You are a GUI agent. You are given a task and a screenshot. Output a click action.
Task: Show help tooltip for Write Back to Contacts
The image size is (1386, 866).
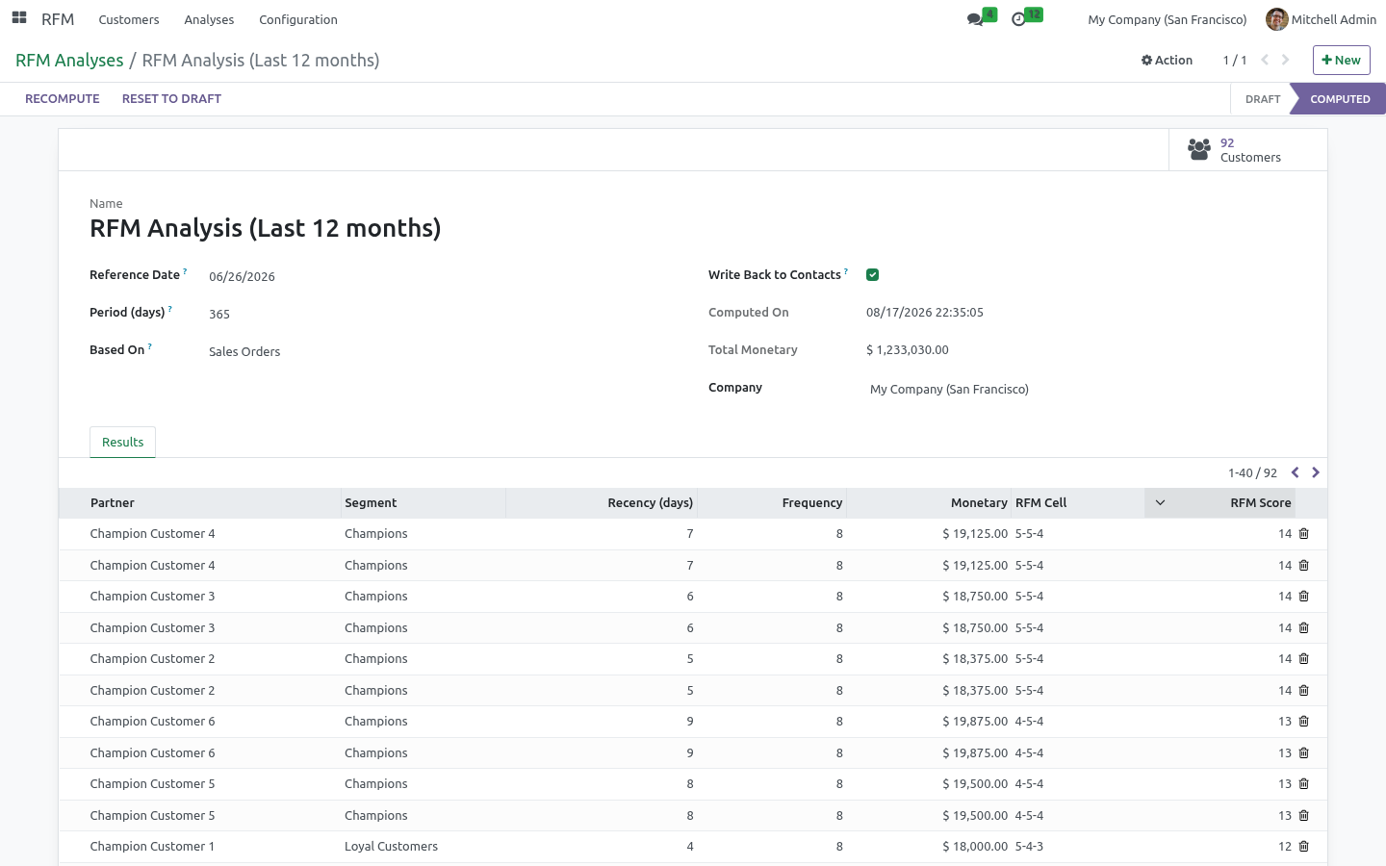[846, 272]
